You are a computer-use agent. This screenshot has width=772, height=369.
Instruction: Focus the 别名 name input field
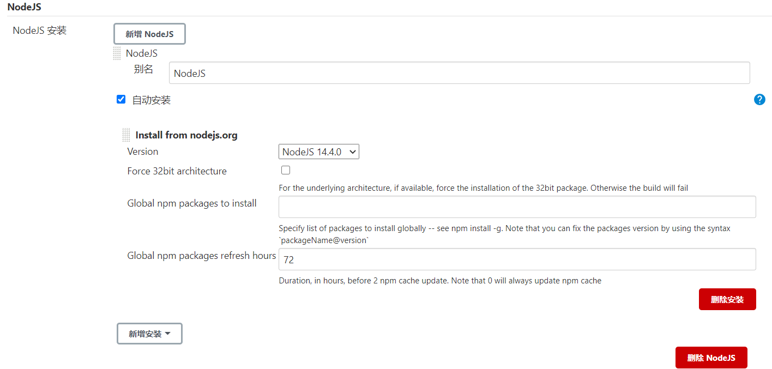click(x=459, y=73)
